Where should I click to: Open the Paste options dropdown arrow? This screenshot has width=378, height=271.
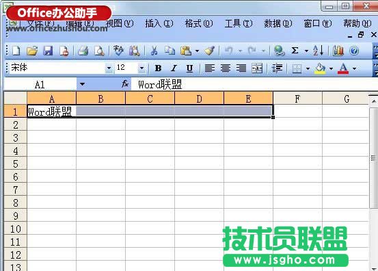(197, 51)
